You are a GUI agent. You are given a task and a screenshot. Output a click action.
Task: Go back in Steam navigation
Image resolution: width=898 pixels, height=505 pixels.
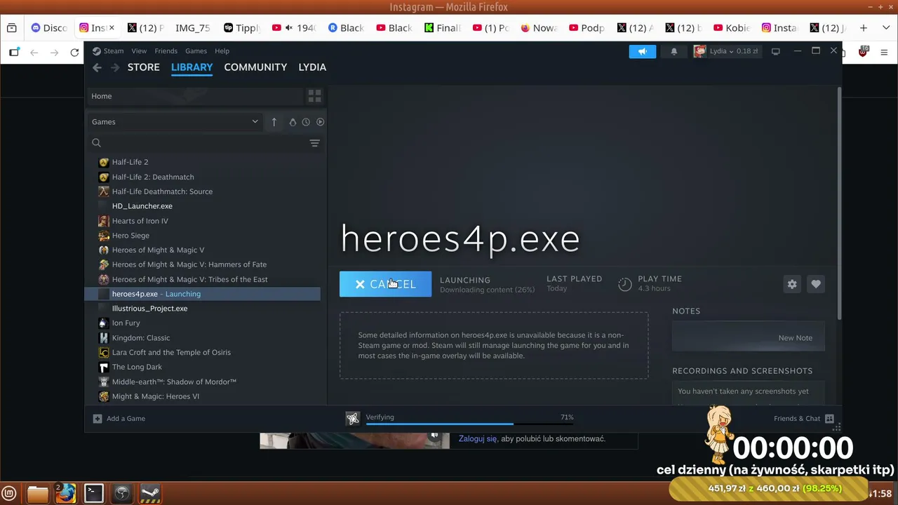pyautogui.click(x=97, y=67)
